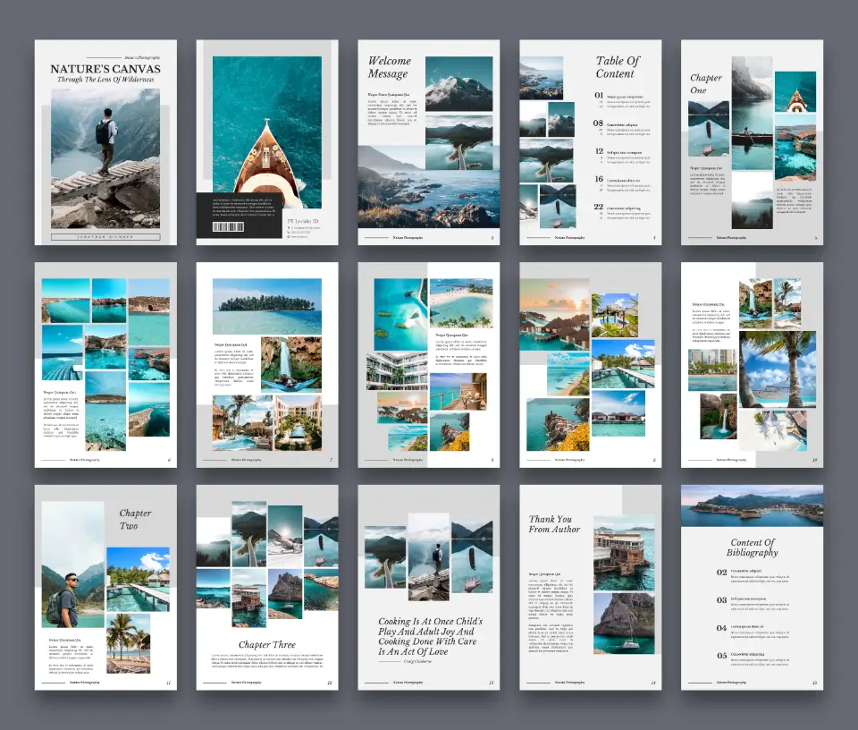The height and width of the screenshot is (730, 858).
Task: Select the large palm tree photo on page 10
Action: pyautogui.click(x=778, y=369)
